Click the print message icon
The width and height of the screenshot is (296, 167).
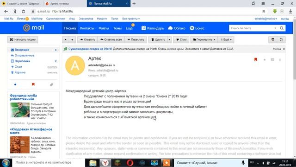coord(273,39)
